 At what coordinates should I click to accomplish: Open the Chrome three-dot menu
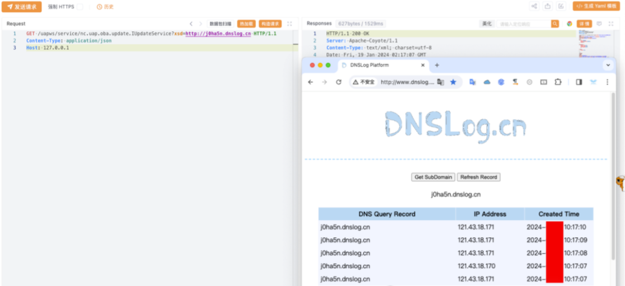coord(608,82)
